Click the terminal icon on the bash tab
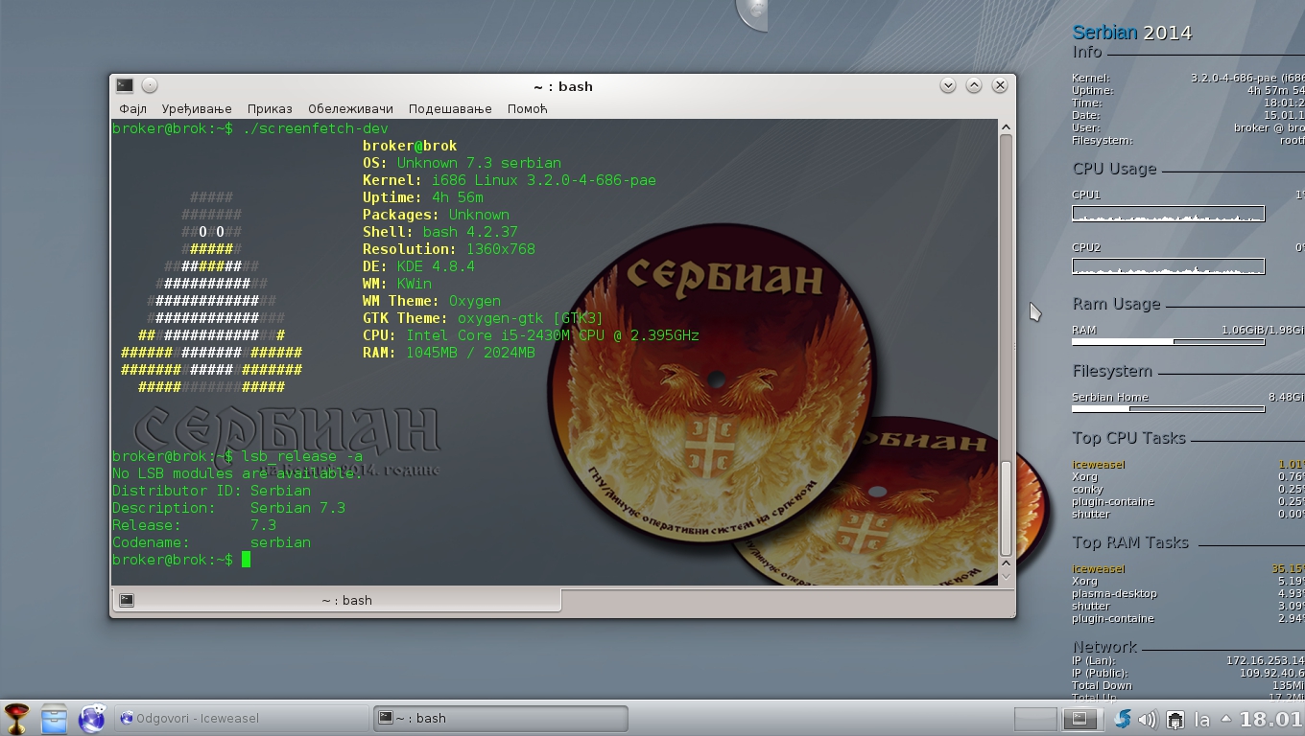This screenshot has height=736, width=1305. point(127,600)
